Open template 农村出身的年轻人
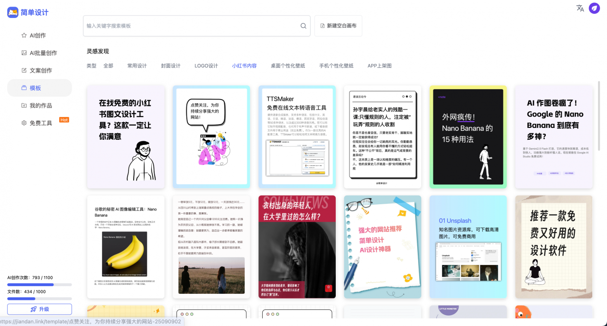The height and width of the screenshot is (326, 607). [x=297, y=247]
